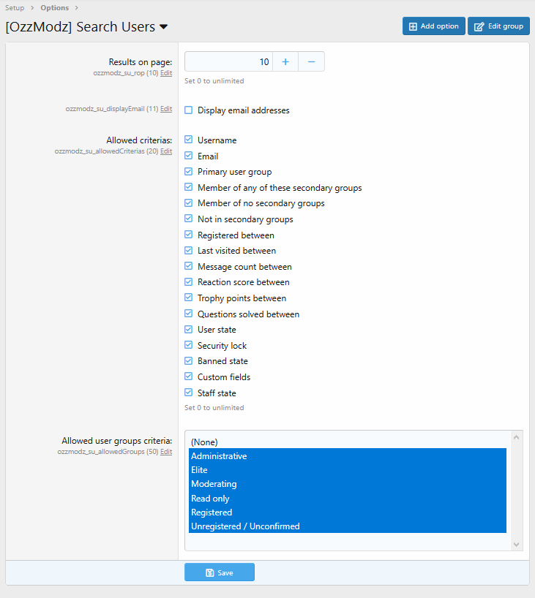Toggle Custom fields checkbox
The height and width of the screenshot is (598, 535).
188,376
